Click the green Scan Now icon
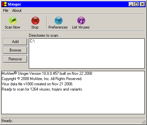This screenshot has width=147, height=125. pyautogui.click(x=13, y=21)
